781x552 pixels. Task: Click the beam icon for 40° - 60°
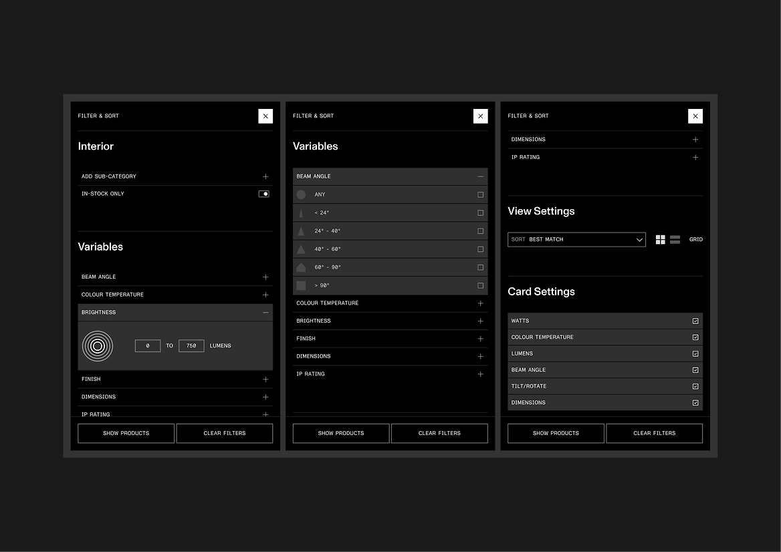[x=301, y=249]
